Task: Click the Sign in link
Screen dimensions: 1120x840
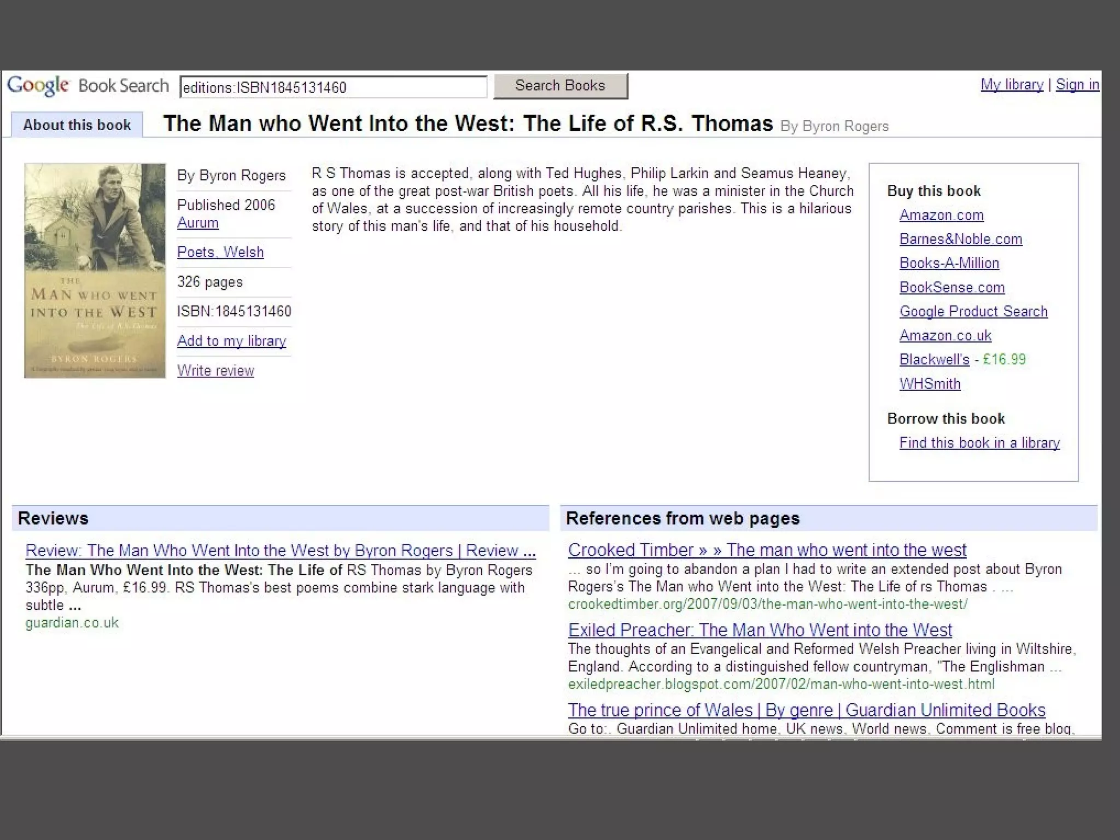Action: (1077, 85)
